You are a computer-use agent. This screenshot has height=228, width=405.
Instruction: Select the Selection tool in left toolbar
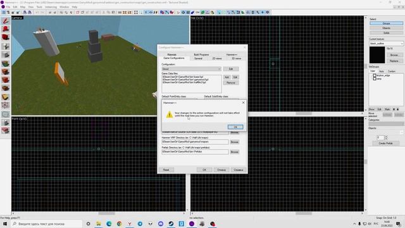point(6,21)
